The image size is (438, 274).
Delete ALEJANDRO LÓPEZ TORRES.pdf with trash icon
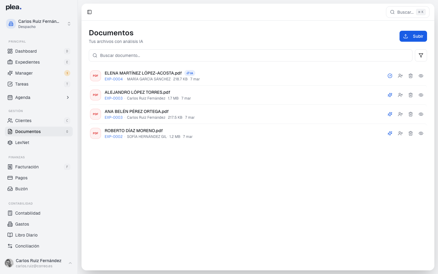click(x=411, y=95)
